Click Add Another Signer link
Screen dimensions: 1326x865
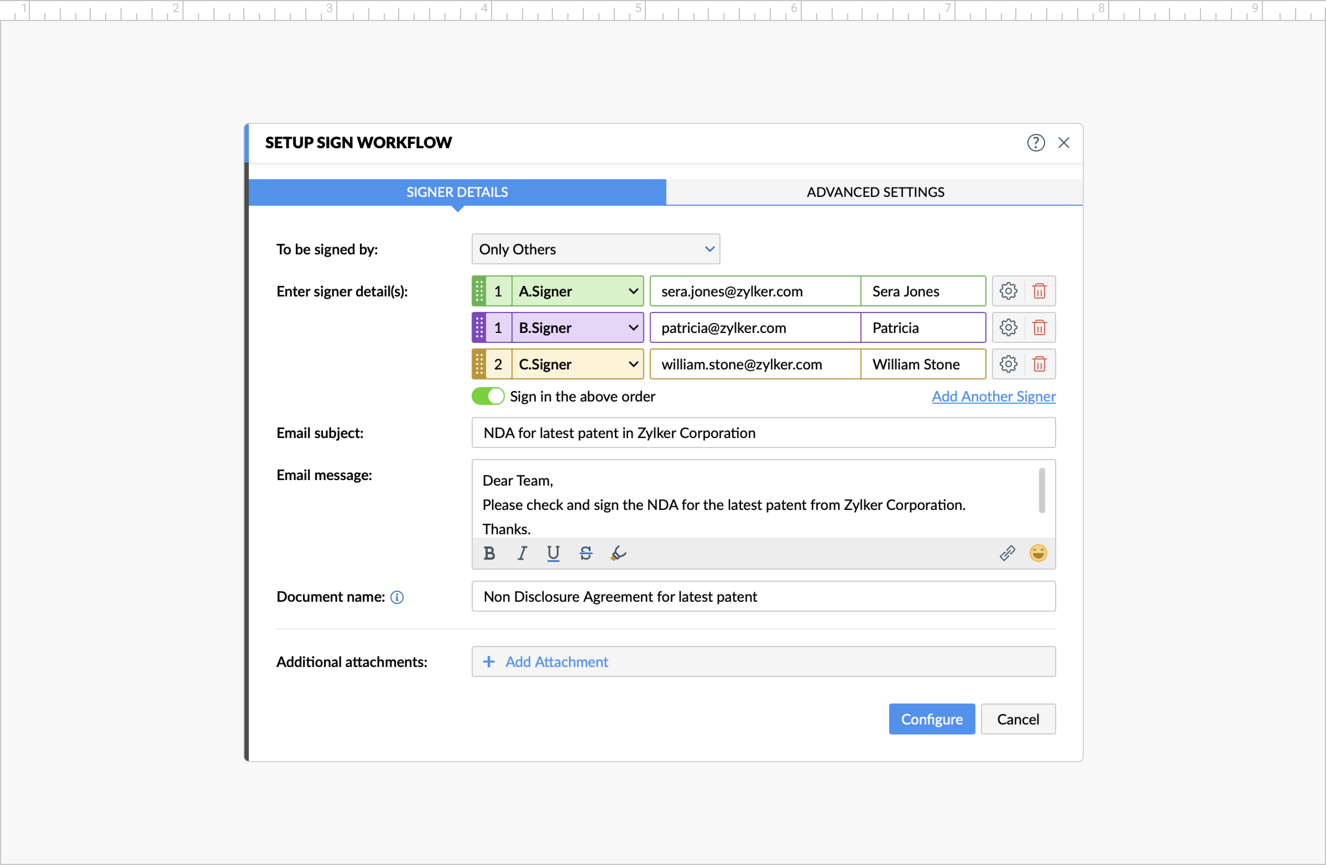tap(994, 396)
